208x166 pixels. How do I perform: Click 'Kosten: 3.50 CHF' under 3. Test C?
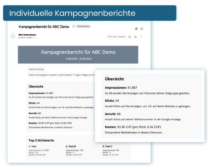pos(110,155)
